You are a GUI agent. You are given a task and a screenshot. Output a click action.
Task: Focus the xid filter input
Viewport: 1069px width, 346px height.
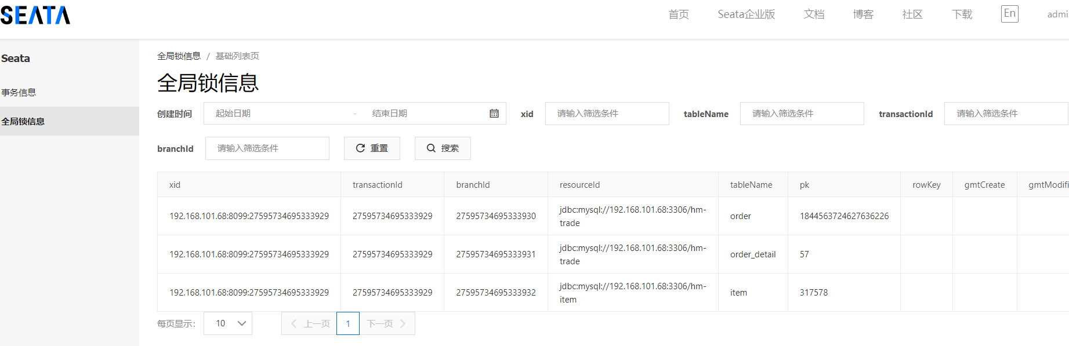tap(607, 114)
